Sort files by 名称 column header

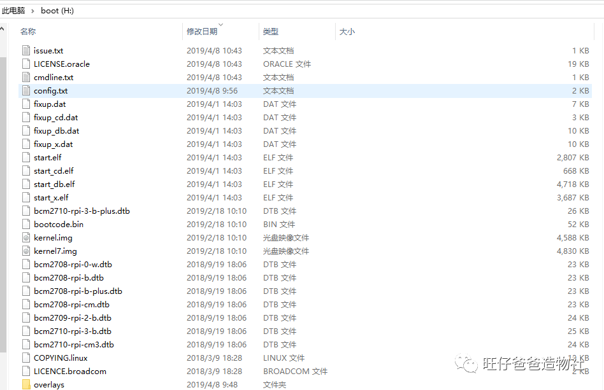point(28,32)
